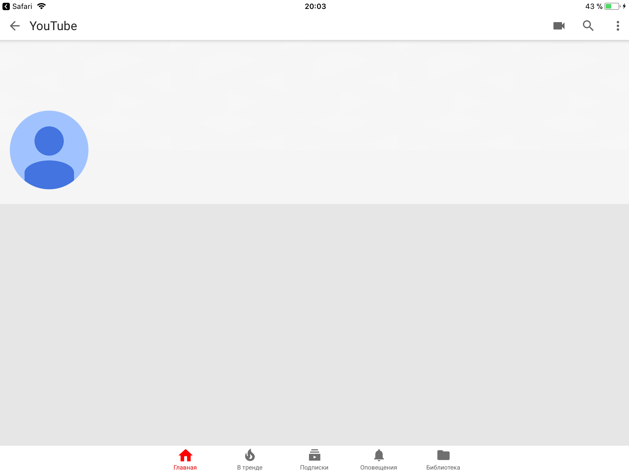The width and height of the screenshot is (629, 472).
Task: Open the search icon on YouTube
Action: tap(588, 25)
